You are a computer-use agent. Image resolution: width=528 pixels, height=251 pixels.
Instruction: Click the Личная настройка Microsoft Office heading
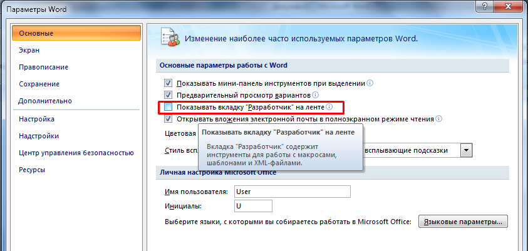(217, 173)
